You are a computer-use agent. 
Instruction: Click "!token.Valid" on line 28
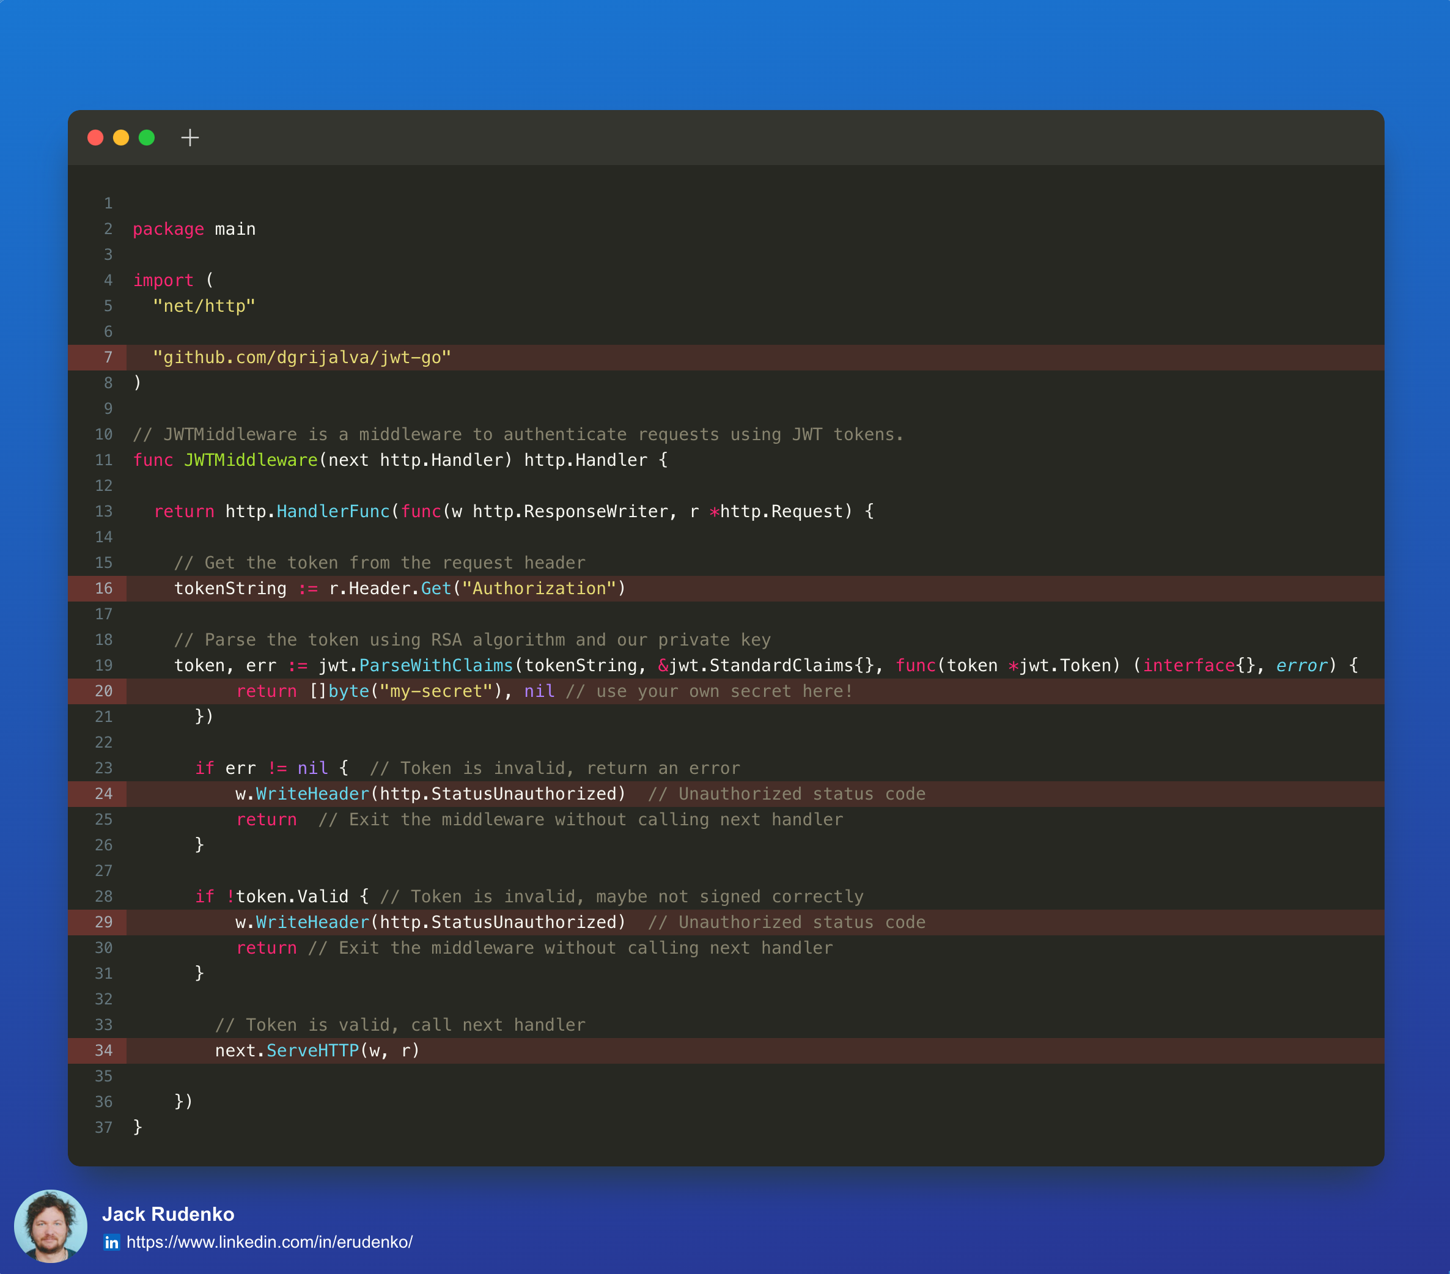click(287, 897)
